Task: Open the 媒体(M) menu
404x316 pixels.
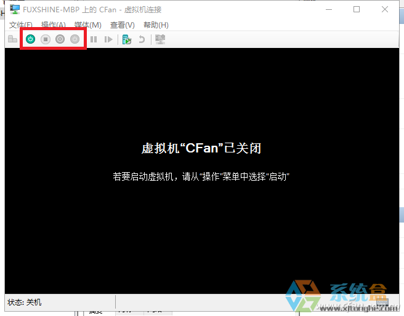Action: [87, 25]
